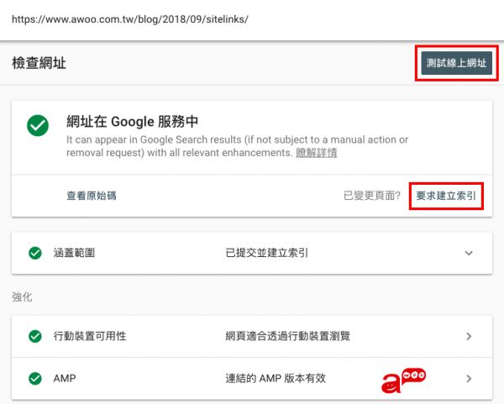Screen dimensions: 504x404
Task: Click the 要求建立索引 link
Action: click(446, 196)
